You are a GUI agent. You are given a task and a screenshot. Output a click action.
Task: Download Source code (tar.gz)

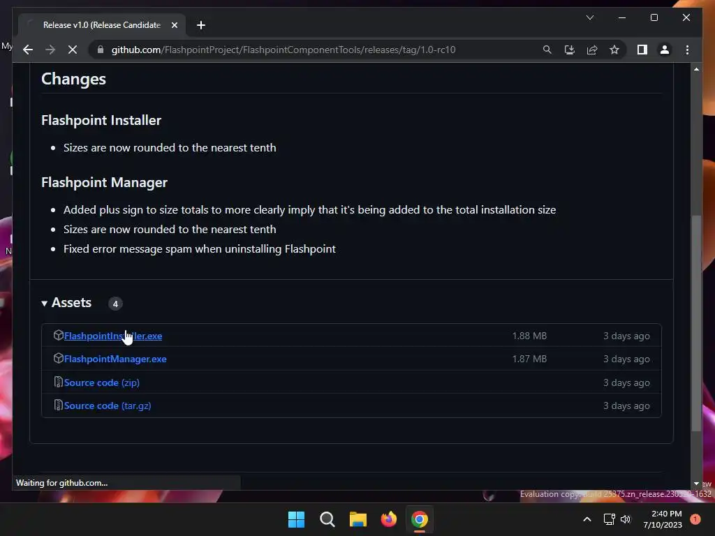(107, 405)
